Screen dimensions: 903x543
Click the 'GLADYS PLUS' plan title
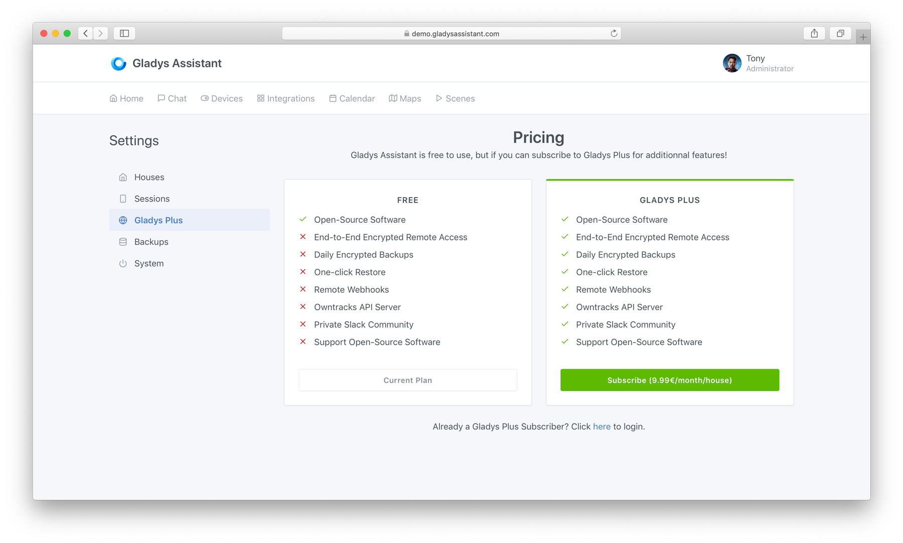pyautogui.click(x=670, y=200)
